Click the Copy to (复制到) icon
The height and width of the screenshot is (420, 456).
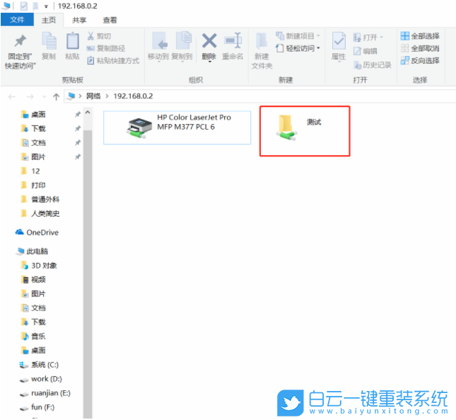[x=183, y=40]
